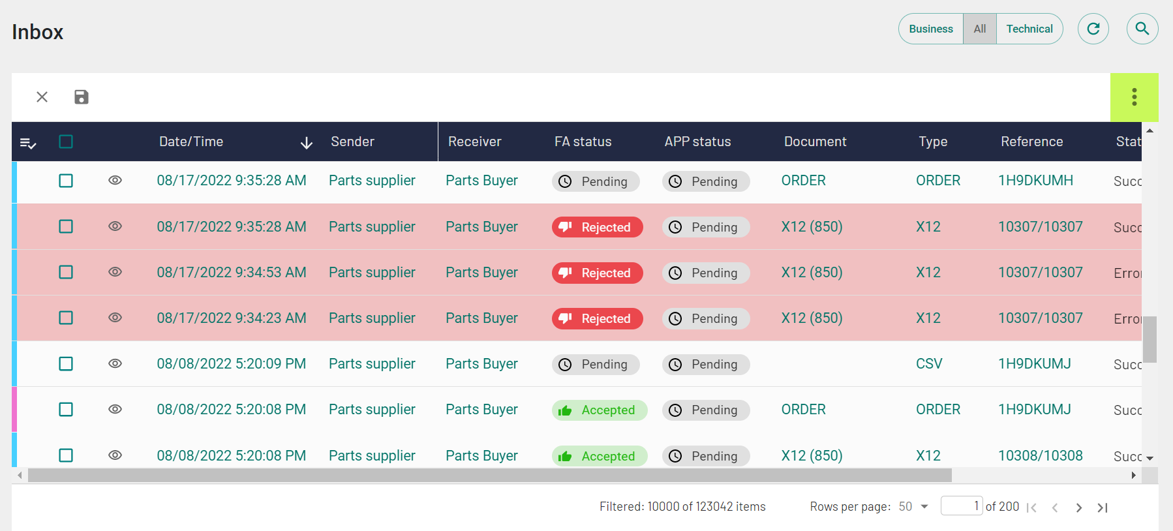Click FA Pending badge in 1H9DKUMH row
The height and width of the screenshot is (531, 1173).
point(596,181)
